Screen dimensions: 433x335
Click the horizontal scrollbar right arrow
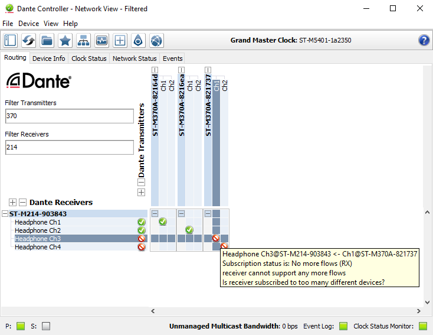pyautogui.click(x=418, y=311)
